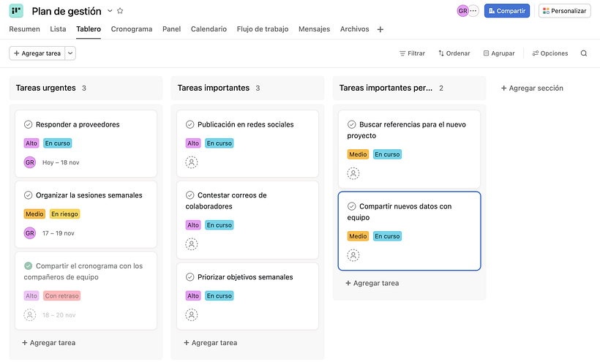This screenshot has height=362, width=600.
Task: Click GR avatar on Responder a proveedores
Action: [x=29, y=162]
